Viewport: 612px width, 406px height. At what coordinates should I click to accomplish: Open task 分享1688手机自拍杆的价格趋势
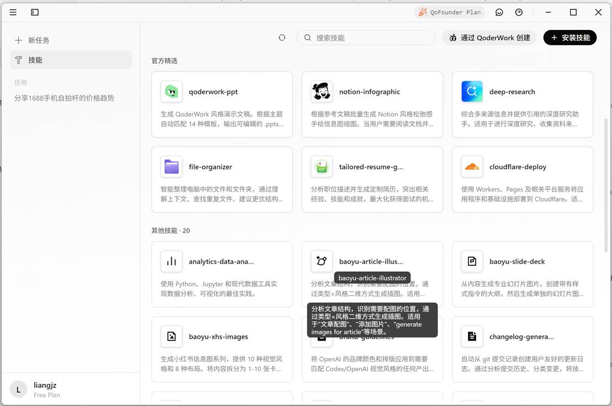[65, 98]
